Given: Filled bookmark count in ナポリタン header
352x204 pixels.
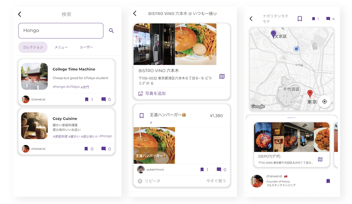Looking at the screenshot, I should pyautogui.click(x=314, y=19).
